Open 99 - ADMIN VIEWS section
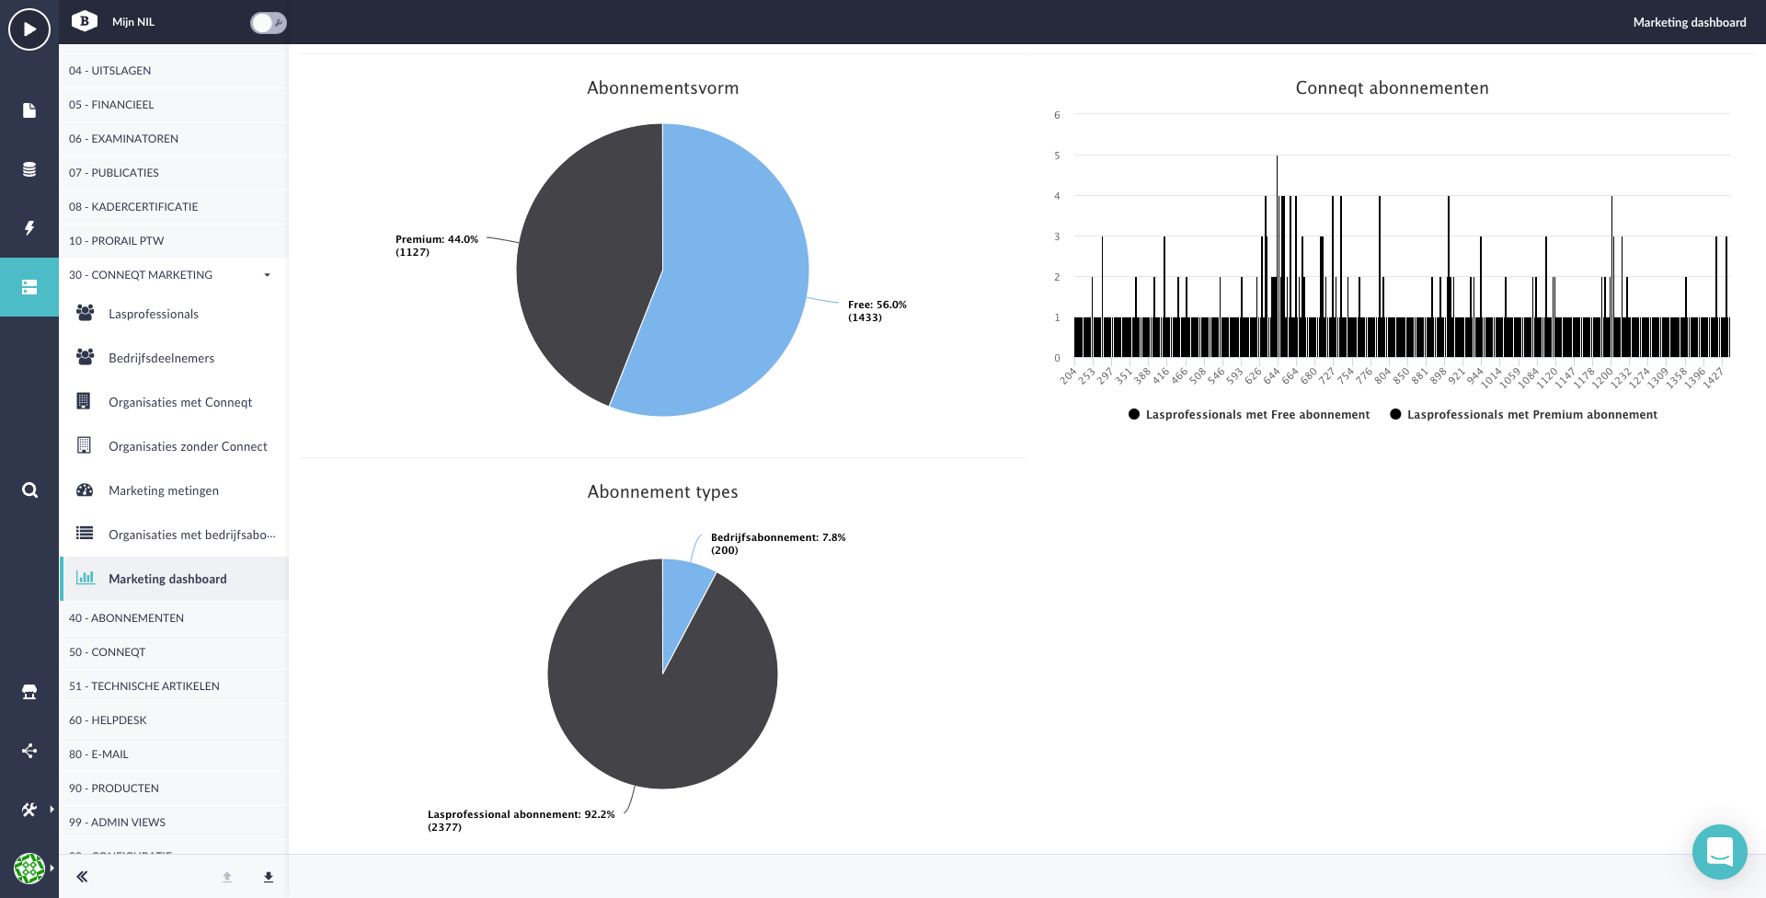This screenshot has height=898, width=1766. [x=174, y=823]
